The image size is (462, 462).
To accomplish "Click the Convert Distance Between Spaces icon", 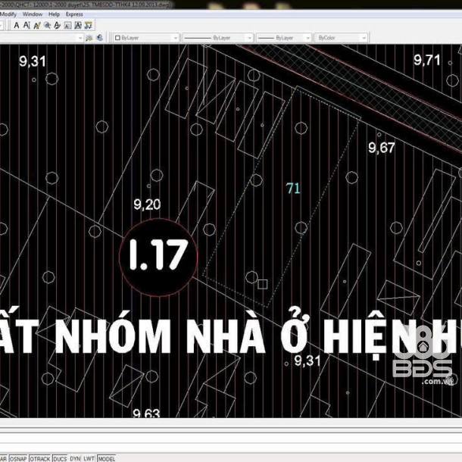I will coord(88,25).
